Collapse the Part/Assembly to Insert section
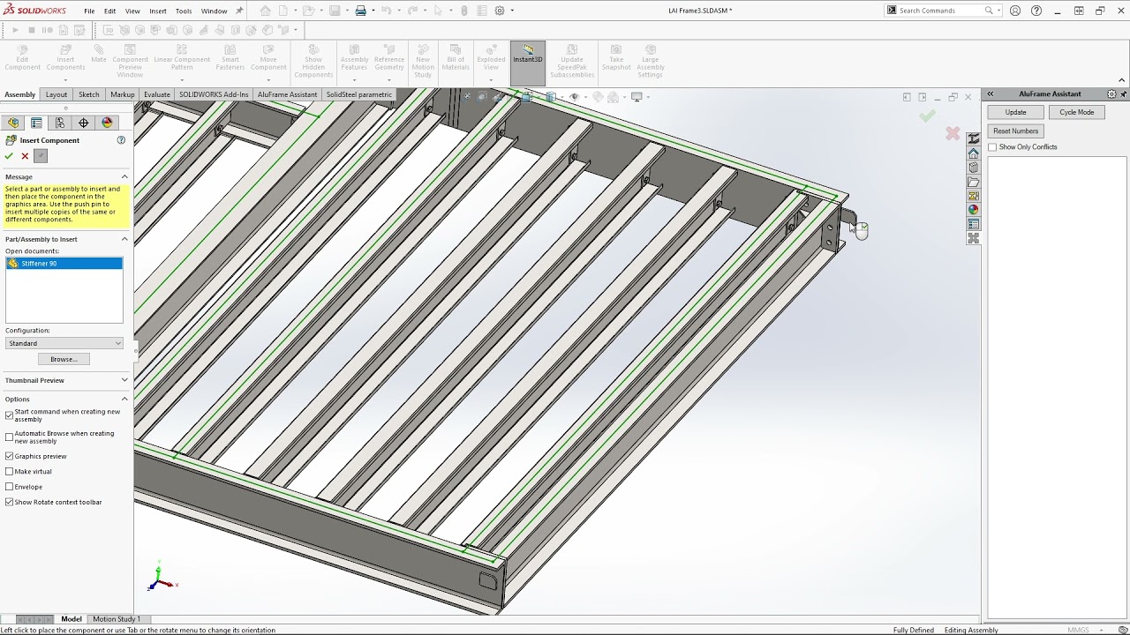 pos(124,239)
